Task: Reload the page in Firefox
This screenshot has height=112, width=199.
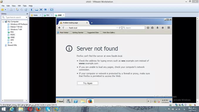Action: [120, 28]
